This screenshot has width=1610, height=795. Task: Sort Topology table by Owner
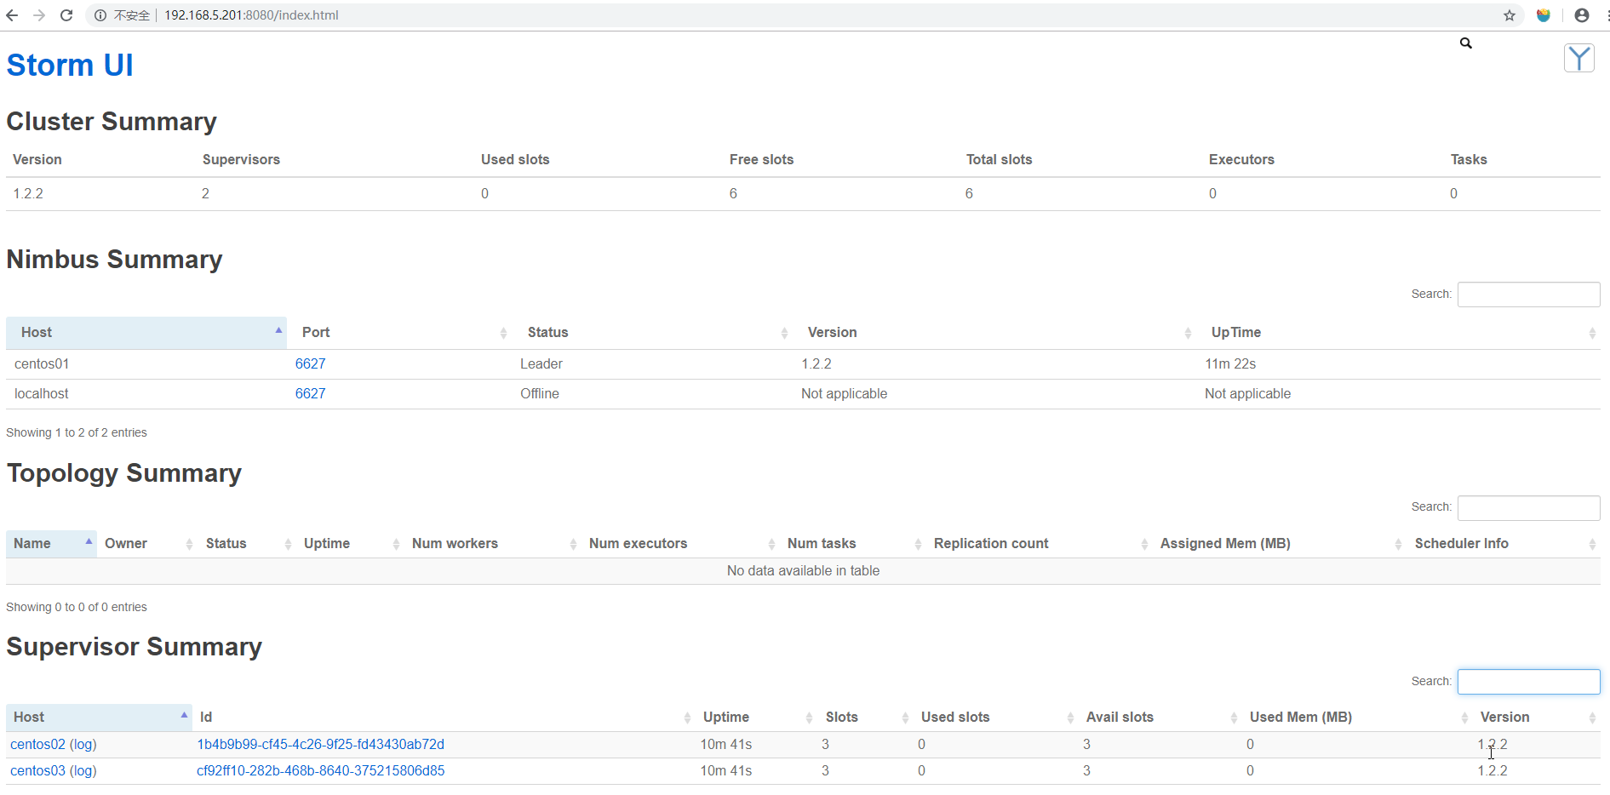coord(147,544)
